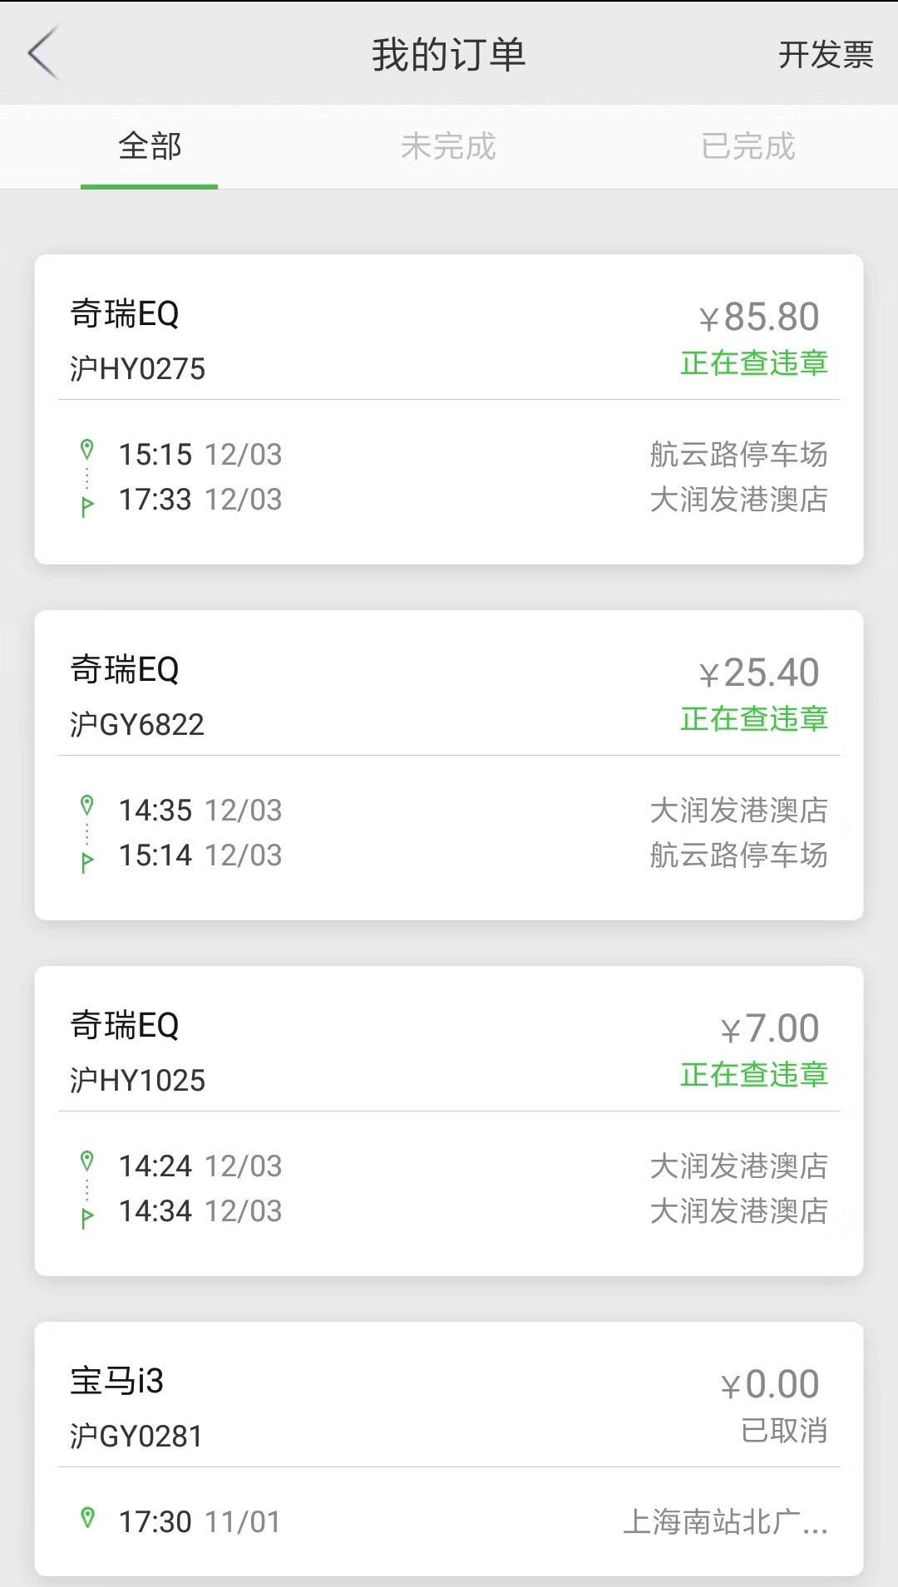The width and height of the screenshot is (898, 1587).
Task: Tap 正在查违章 status on ¥25.40 order
Action: tap(753, 719)
